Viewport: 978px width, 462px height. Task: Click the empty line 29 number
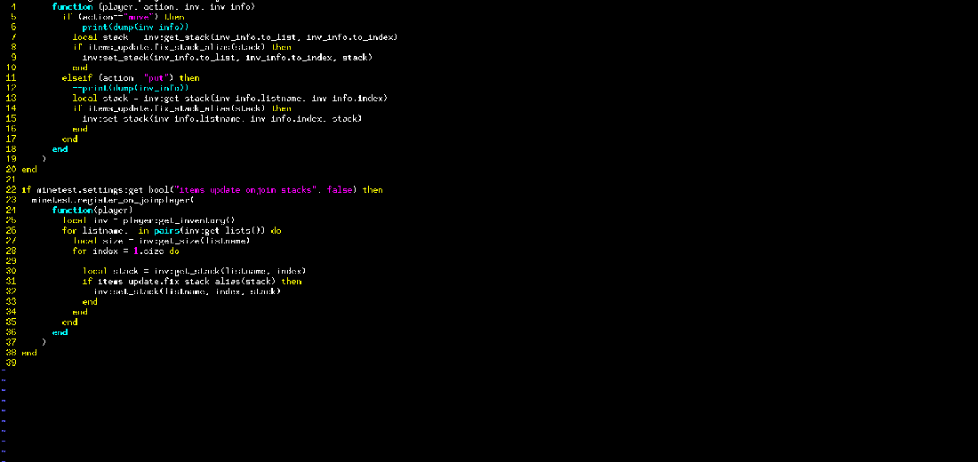coord(11,261)
